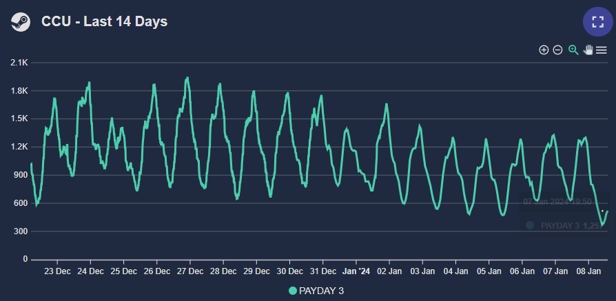Click the 2.1K y-axis label
This screenshot has height=301, width=616.
[x=20, y=63]
